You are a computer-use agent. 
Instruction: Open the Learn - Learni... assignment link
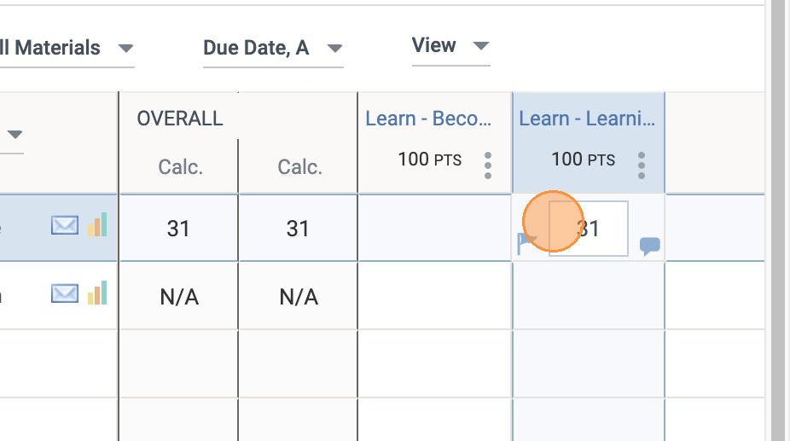pyautogui.click(x=587, y=119)
